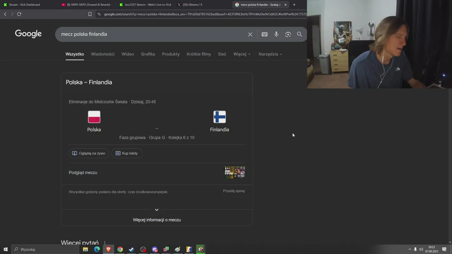This screenshot has height=254, width=452.
Task: Open Discord from the taskbar
Action: (x=155, y=249)
